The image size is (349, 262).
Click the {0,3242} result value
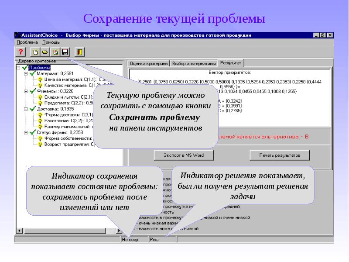point(233,101)
